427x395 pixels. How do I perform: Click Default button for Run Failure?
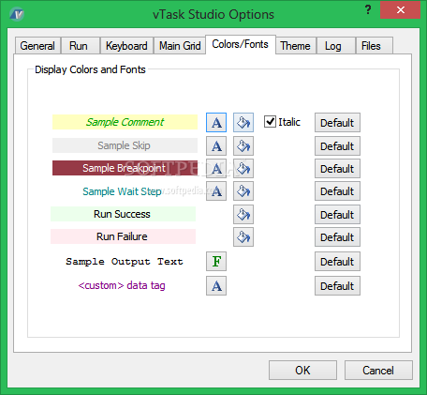click(337, 237)
